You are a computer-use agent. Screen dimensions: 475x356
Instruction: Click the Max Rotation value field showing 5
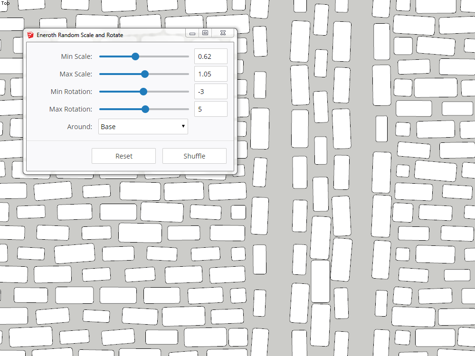[x=210, y=109]
